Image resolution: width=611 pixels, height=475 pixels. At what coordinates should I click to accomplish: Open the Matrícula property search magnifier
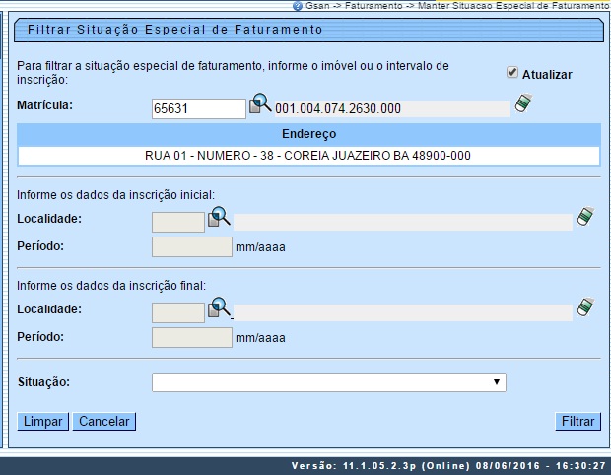tap(259, 104)
